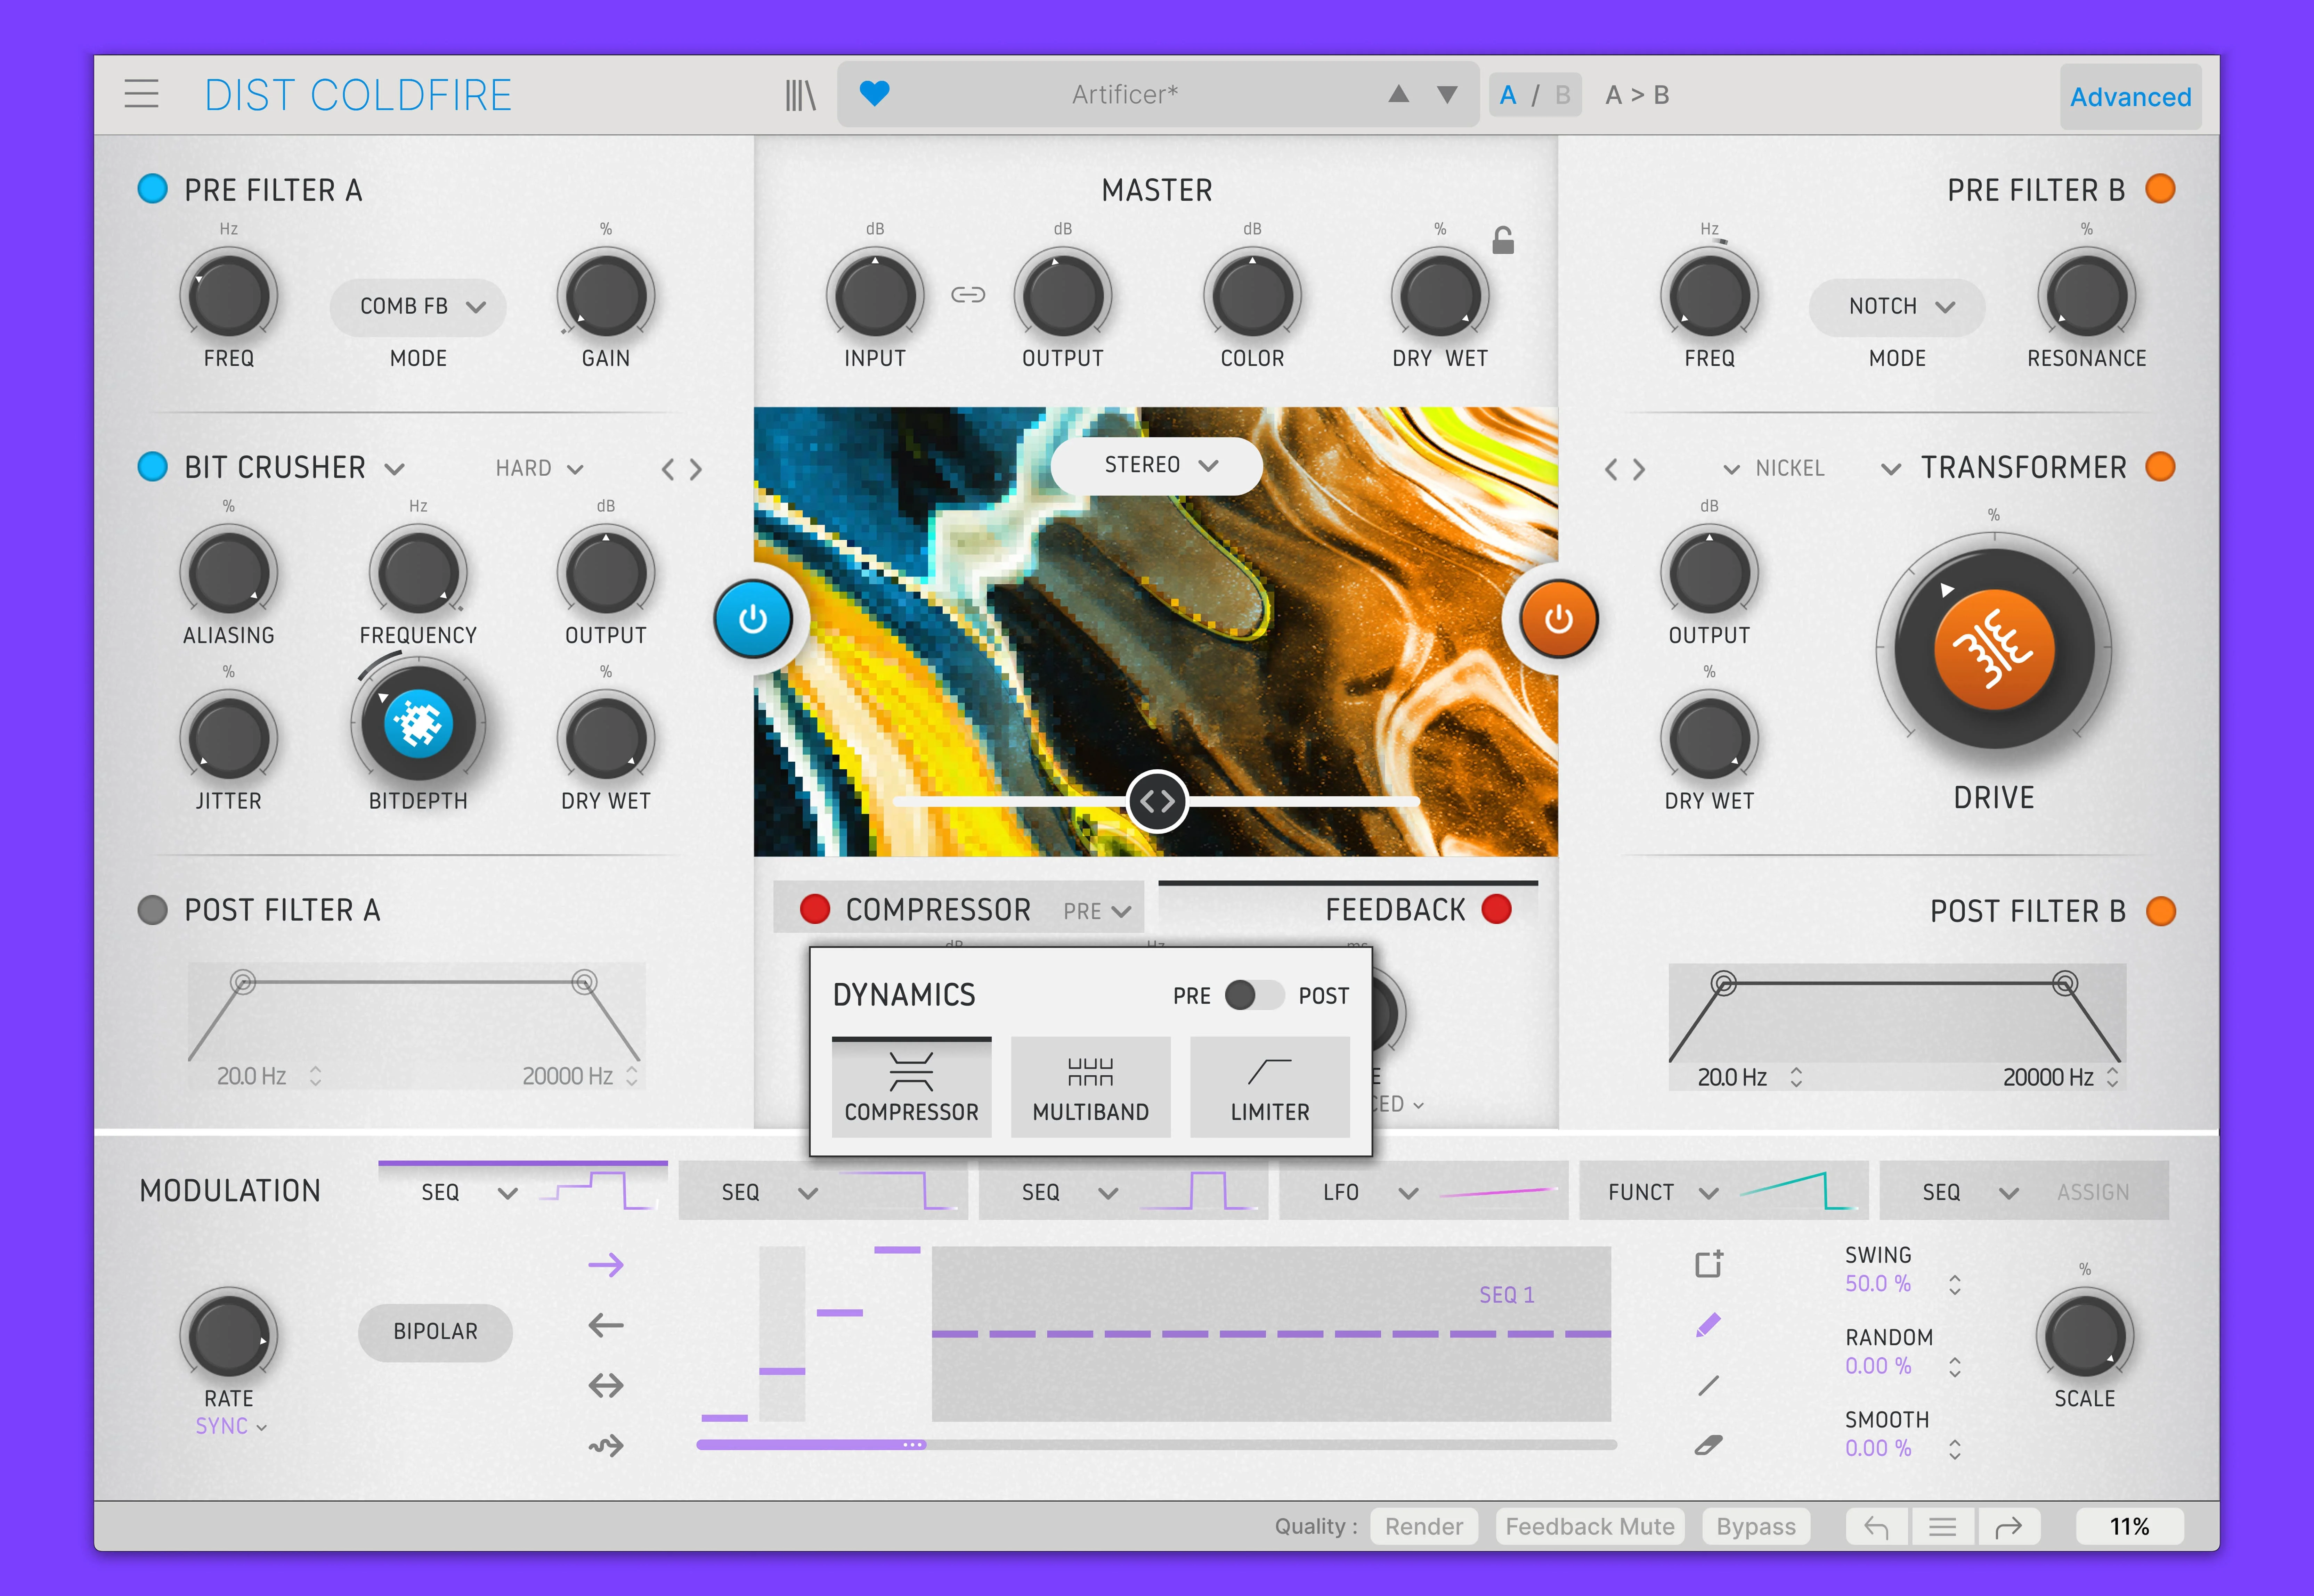
Task: Click the redo arrow in bottom bar
Action: pos(2009,1526)
